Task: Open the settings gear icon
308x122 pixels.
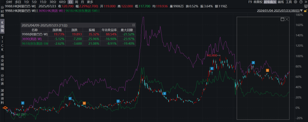Action: pos(296,2)
